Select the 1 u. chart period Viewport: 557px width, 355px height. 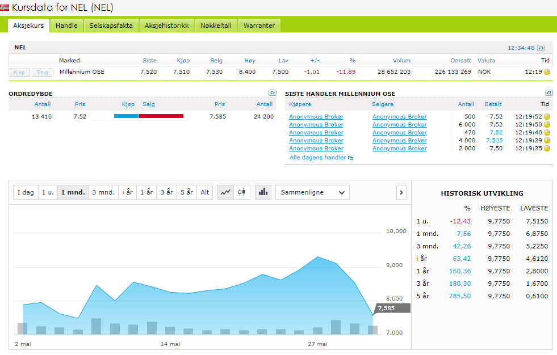click(x=48, y=192)
